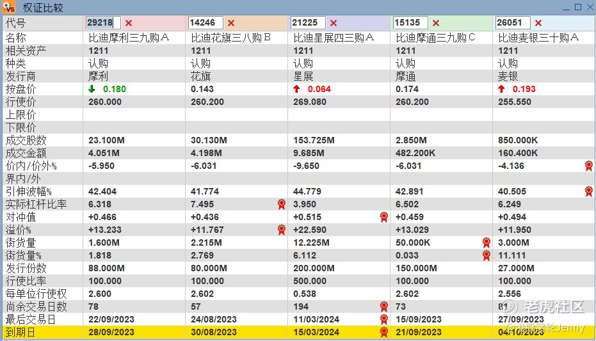Click the red ribbon badge beside 50.000K
The height and width of the screenshot is (341, 596).
click(486, 242)
